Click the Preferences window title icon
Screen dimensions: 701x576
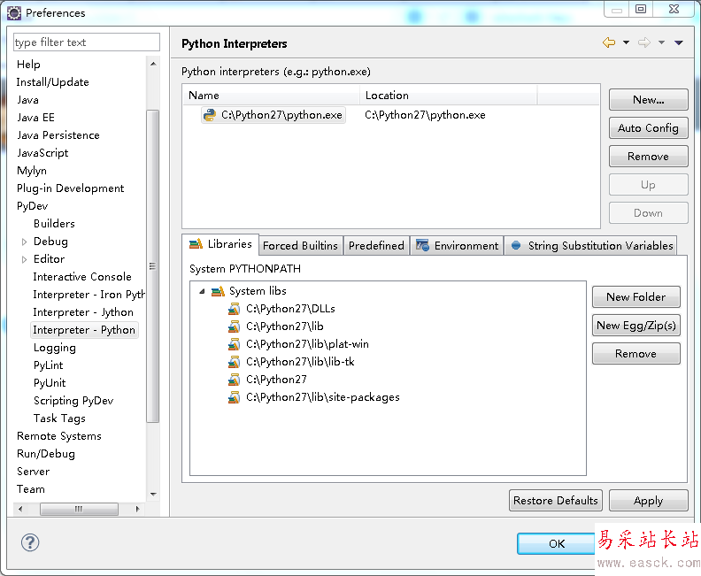14,13
